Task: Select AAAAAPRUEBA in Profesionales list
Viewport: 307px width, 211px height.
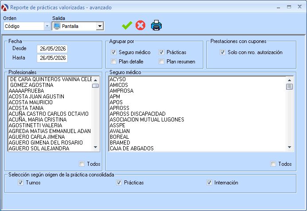Action: [50, 91]
